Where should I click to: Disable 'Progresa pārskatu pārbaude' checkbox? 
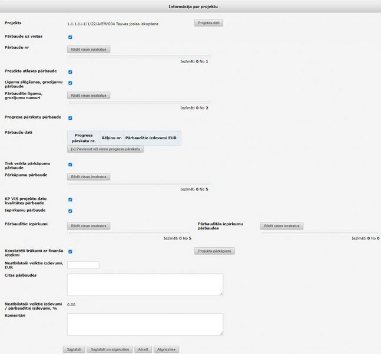pyautogui.click(x=70, y=118)
